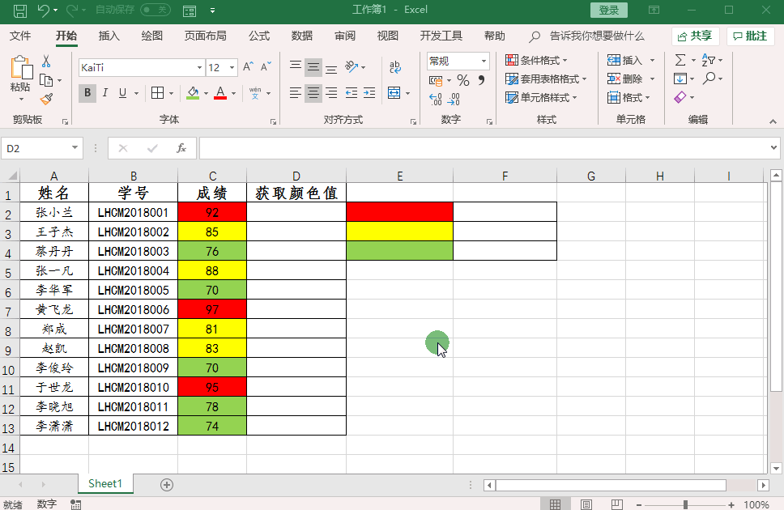Image resolution: width=784 pixels, height=510 pixels.
Task: Open 套用表格格式 table format menu
Action: [x=546, y=79]
